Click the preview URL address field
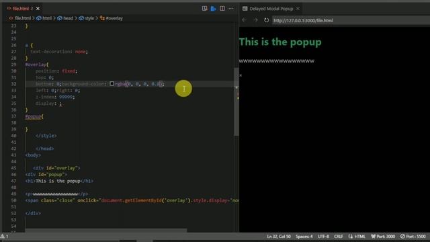430x242 pixels. click(x=351, y=20)
